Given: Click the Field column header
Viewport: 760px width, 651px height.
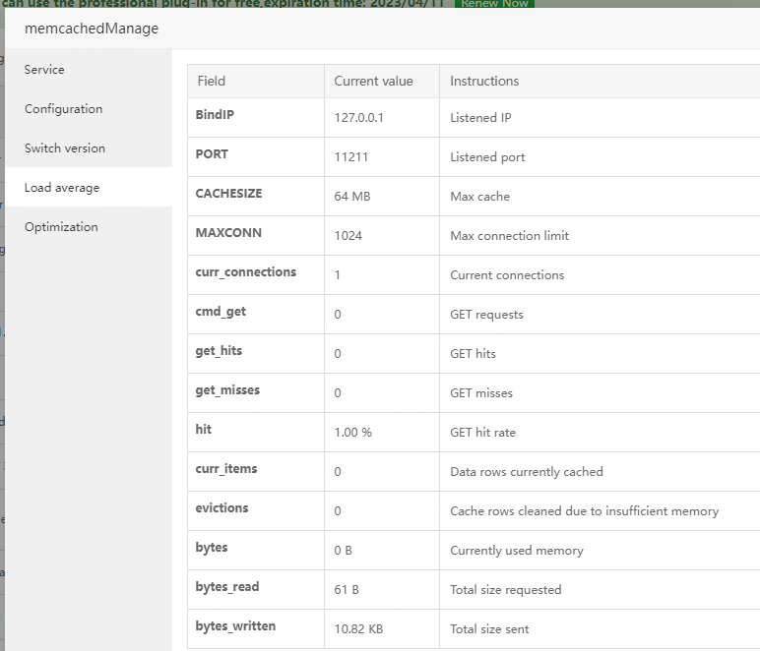Looking at the screenshot, I should coord(212,81).
